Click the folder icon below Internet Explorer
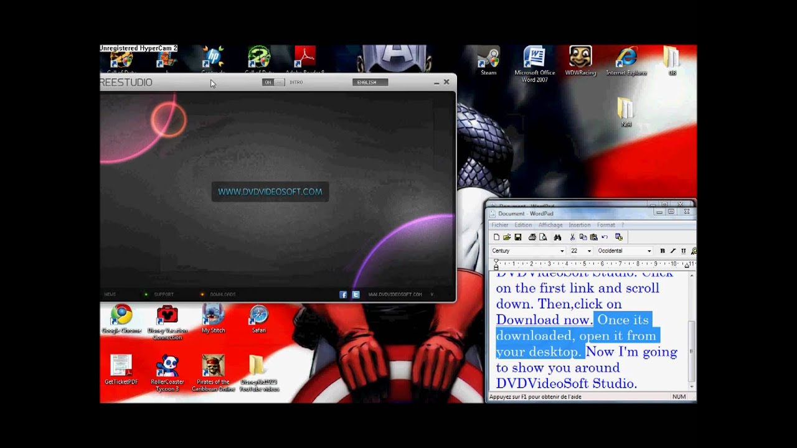This screenshot has height=448, width=797. [x=626, y=112]
